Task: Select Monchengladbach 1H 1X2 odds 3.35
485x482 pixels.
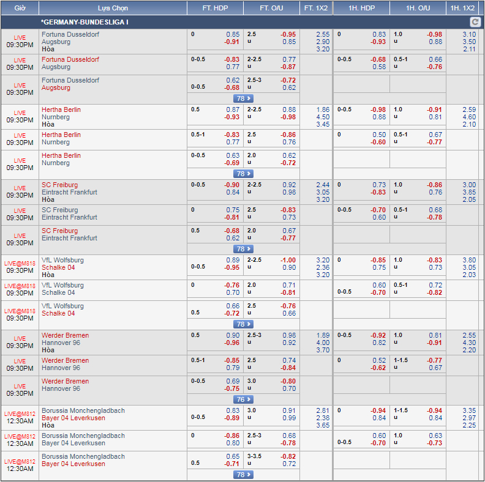Action: (469, 411)
